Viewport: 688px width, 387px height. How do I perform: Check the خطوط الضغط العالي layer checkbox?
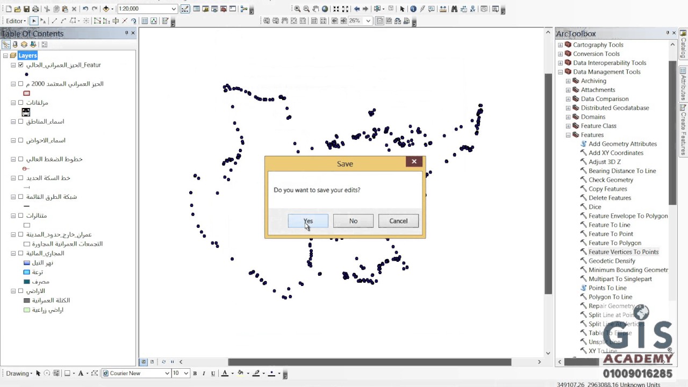[x=21, y=159]
